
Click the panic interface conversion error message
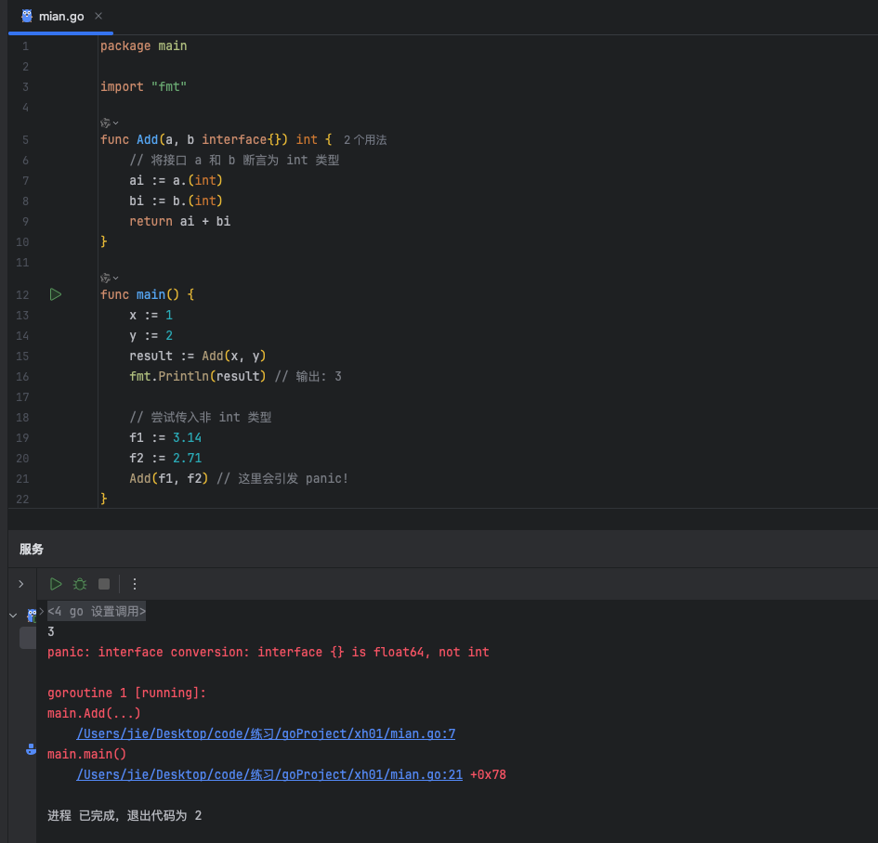pos(269,653)
